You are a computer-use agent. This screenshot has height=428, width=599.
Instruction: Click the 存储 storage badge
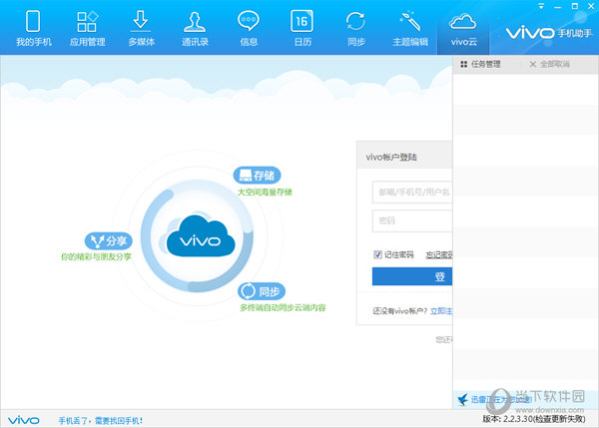pos(258,176)
